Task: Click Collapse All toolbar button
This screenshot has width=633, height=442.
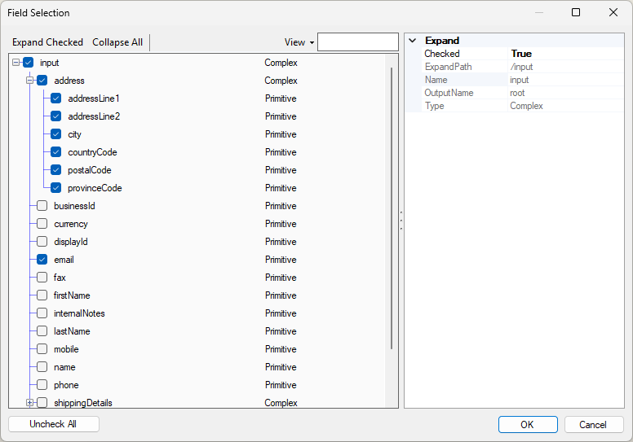Action: pyautogui.click(x=117, y=42)
